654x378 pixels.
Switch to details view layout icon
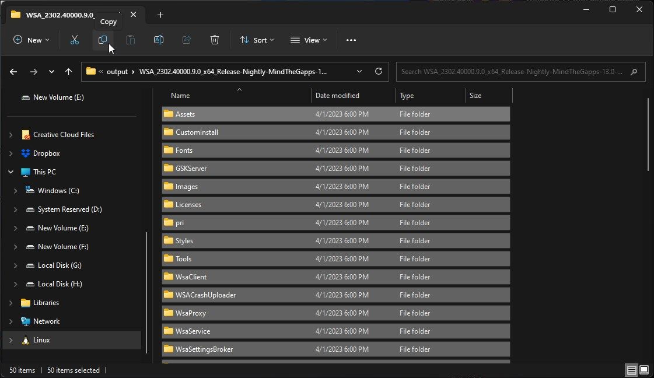[x=631, y=370]
